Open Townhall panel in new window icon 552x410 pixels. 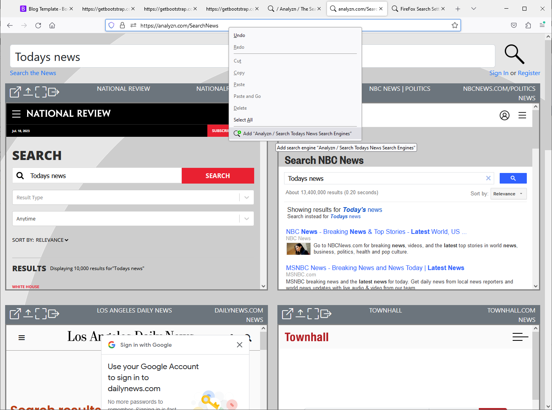pyautogui.click(x=287, y=314)
